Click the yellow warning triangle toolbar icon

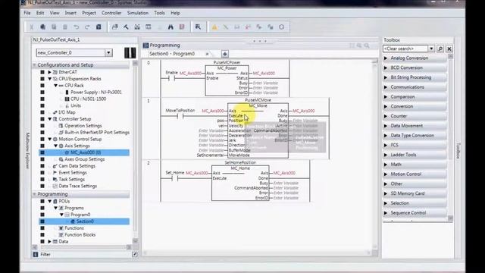coord(214,27)
